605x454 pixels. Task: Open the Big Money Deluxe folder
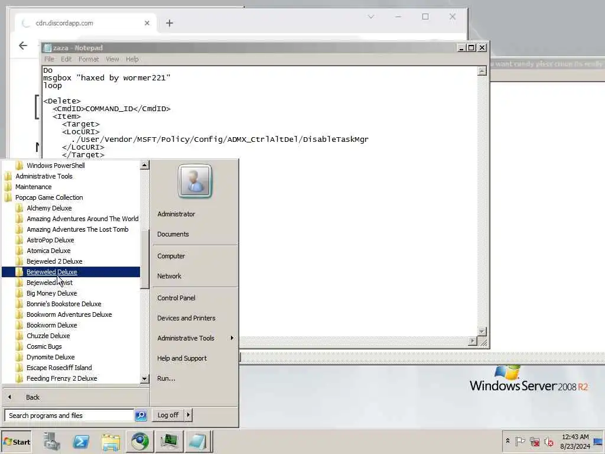(52, 293)
